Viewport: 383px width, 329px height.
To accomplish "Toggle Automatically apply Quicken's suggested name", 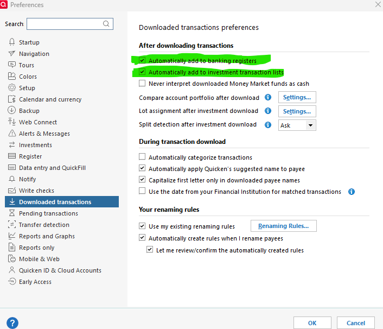I will coord(142,168).
